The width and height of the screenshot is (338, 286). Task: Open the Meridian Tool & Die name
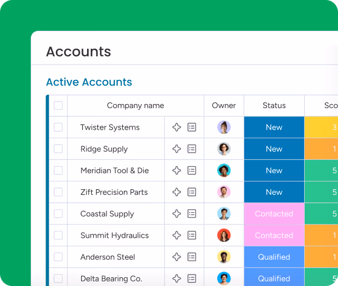coord(115,171)
